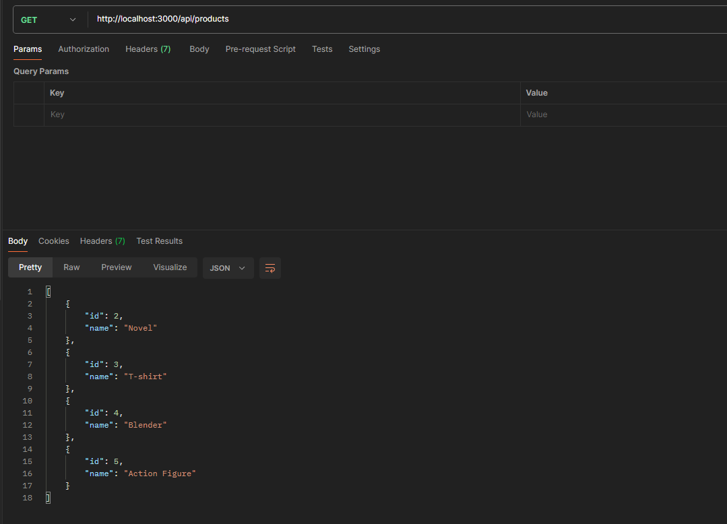The height and width of the screenshot is (524, 727).
Task: Click line number 18 in gutter
Action: tap(28, 498)
